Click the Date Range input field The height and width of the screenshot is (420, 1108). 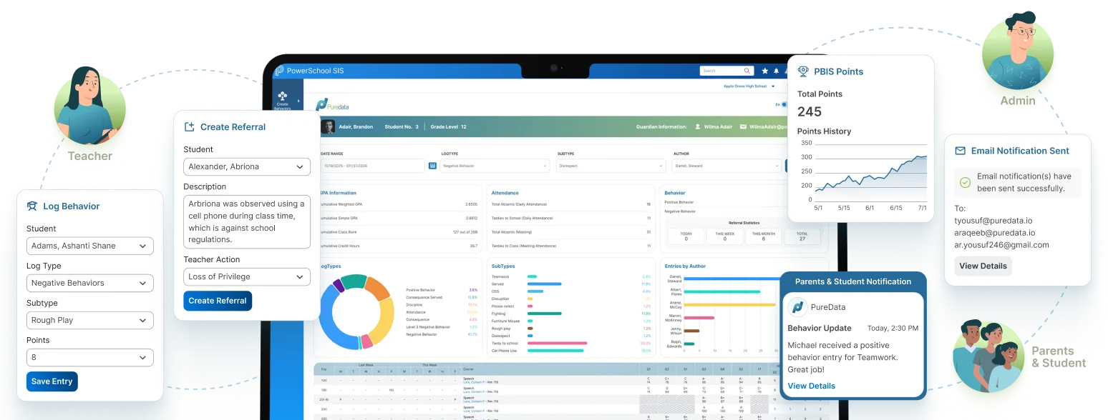pyautogui.click(x=374, y=166)
